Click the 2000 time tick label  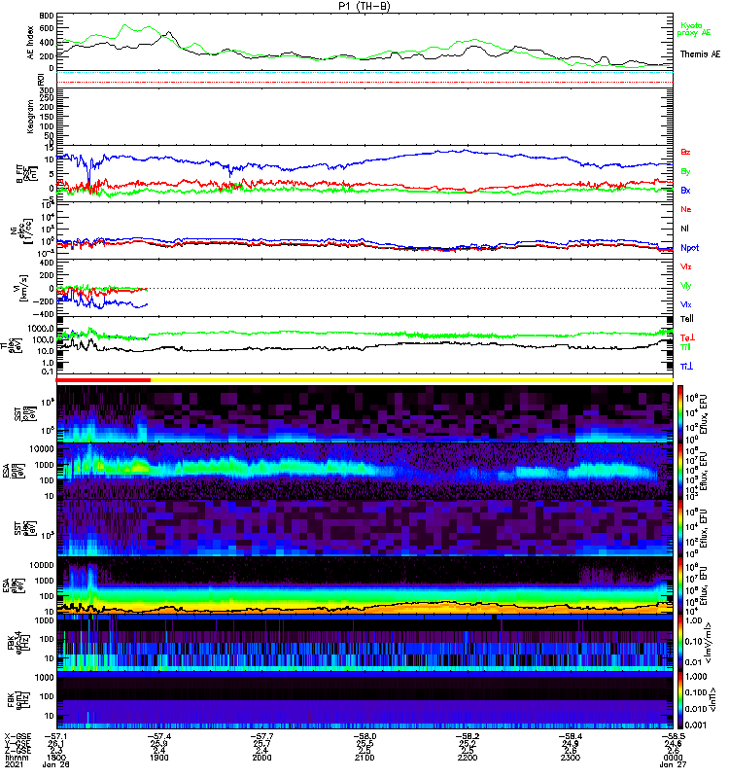click(x=261, y=758)
